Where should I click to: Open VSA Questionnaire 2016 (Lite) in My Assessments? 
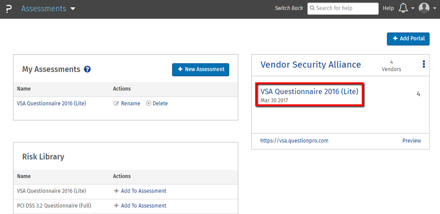(51, 103)
